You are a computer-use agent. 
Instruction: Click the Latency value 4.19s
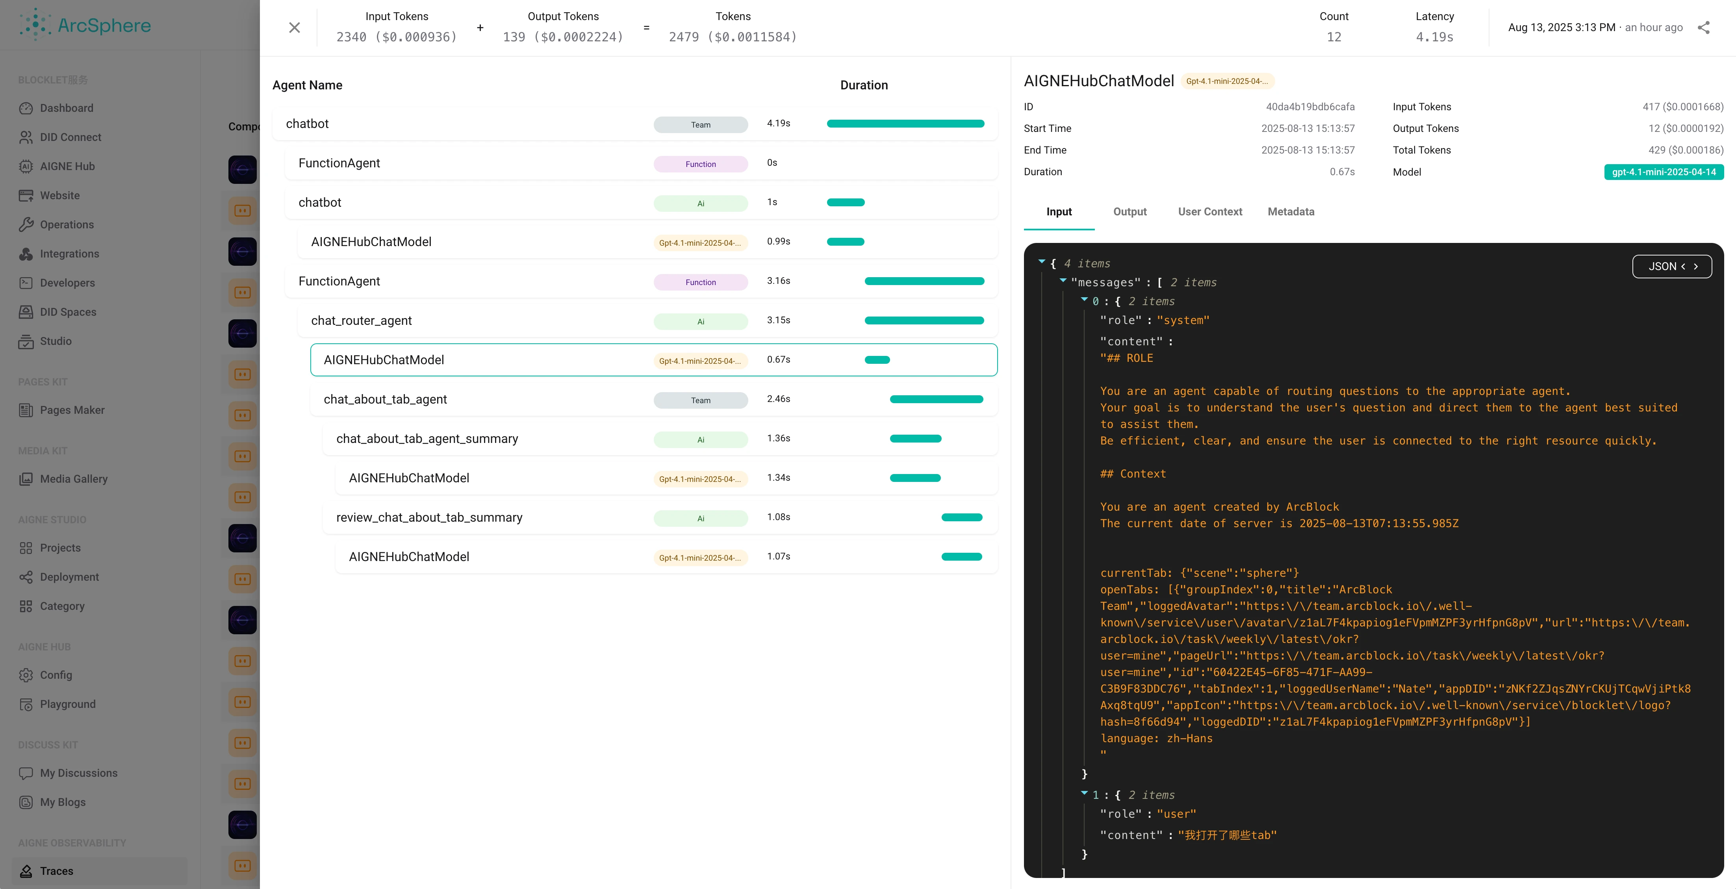point(1434,37)
